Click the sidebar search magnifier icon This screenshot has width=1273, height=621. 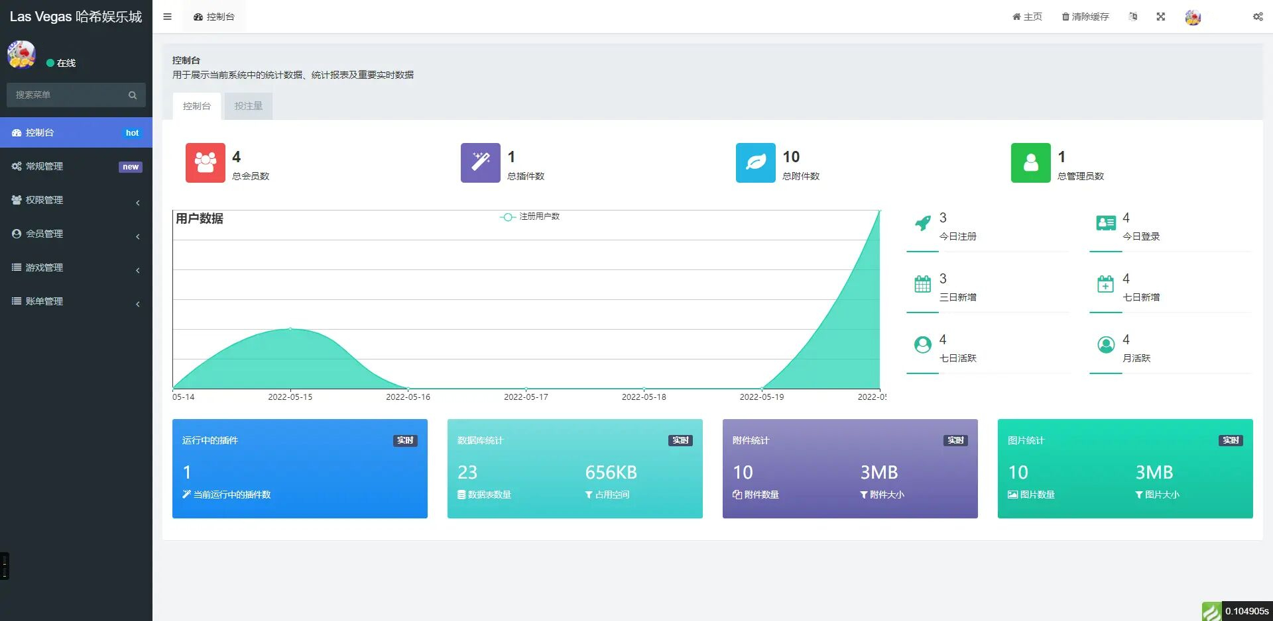[133, 95]
